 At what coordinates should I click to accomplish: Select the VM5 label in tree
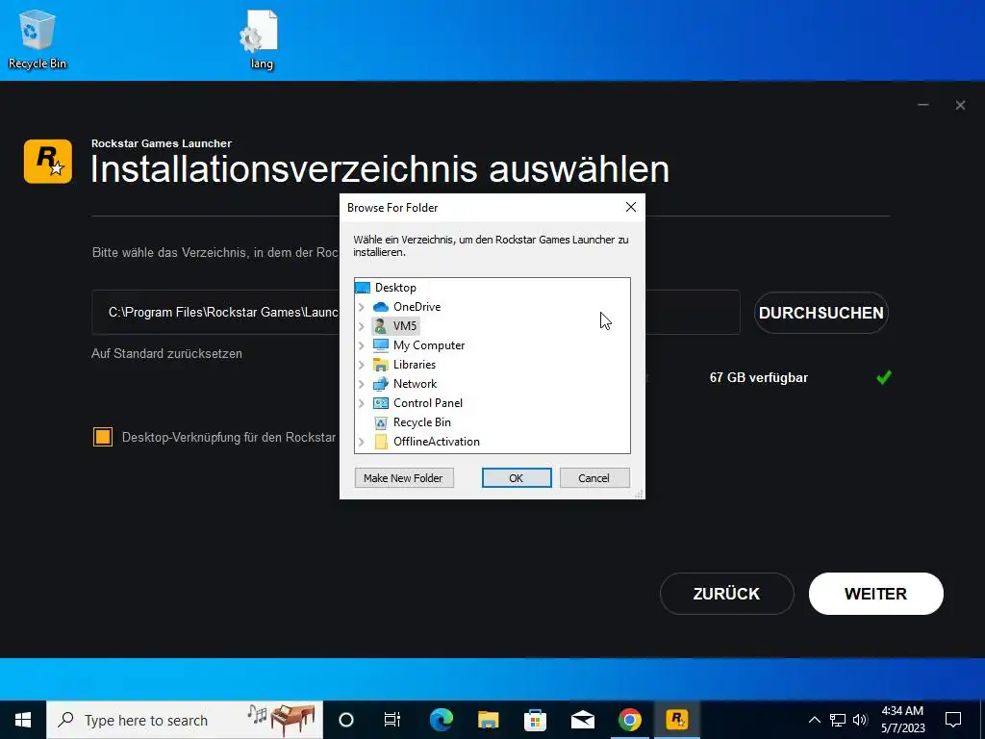[x=405, y=326]
